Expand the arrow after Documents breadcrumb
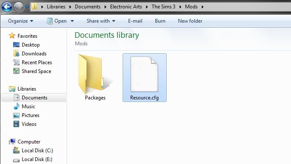This screenshot has width=291, height=164. (106, 7)
